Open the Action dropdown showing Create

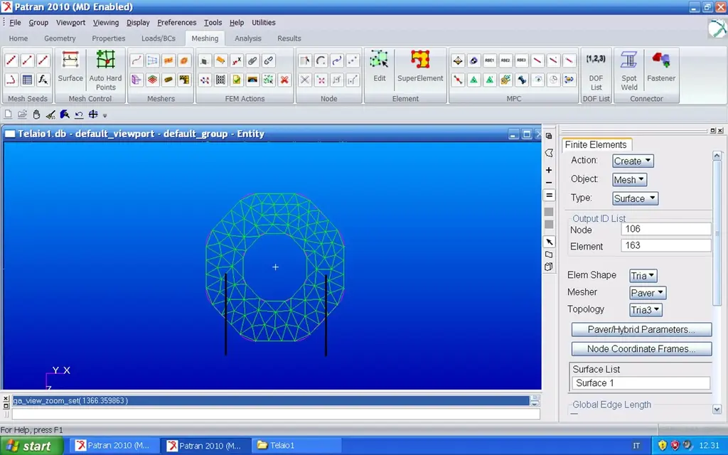[633, 161]
